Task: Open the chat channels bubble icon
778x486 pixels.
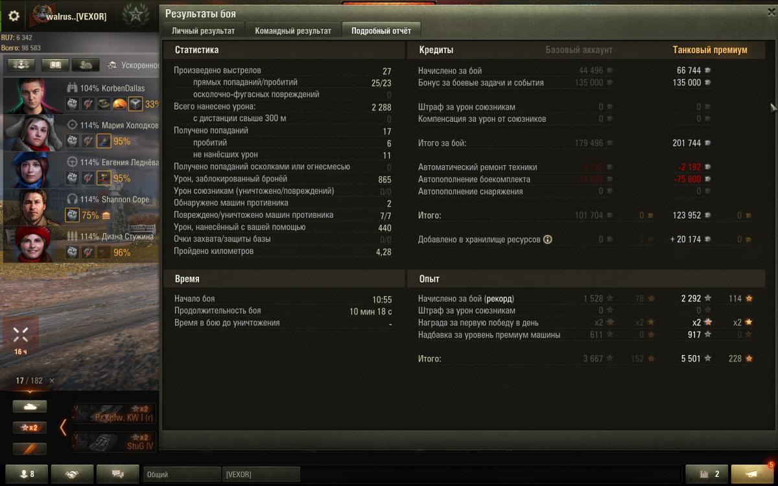Action: click(118, 474)
